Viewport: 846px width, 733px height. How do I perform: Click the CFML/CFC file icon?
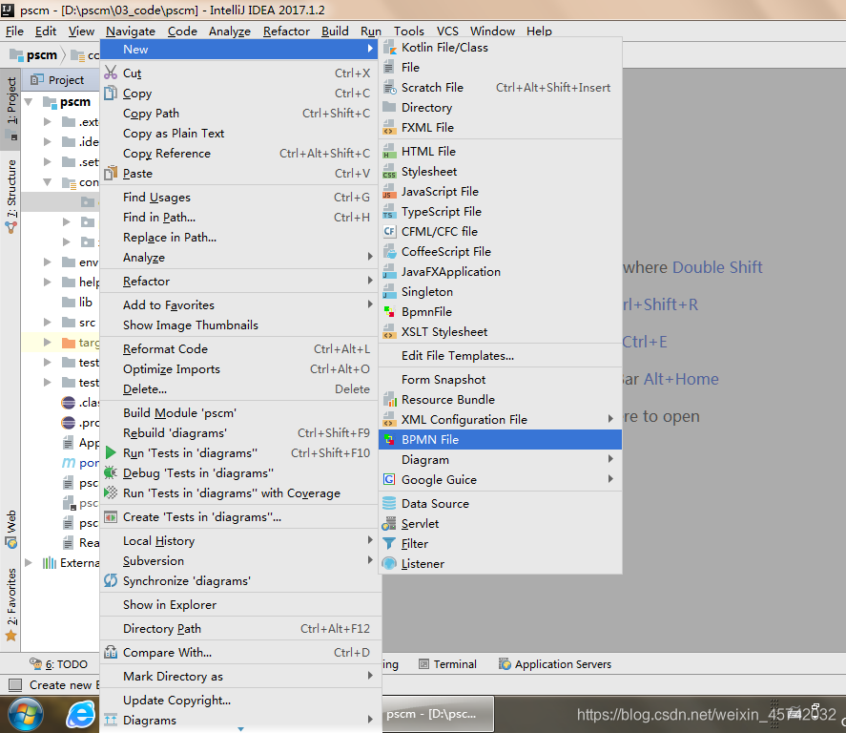[389, 232]
